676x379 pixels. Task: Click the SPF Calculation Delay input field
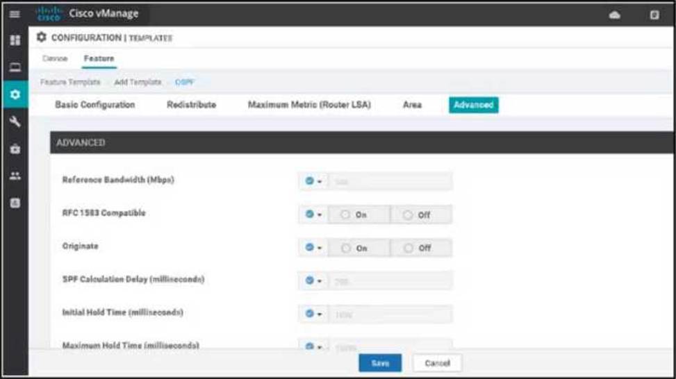click(390, 281)
